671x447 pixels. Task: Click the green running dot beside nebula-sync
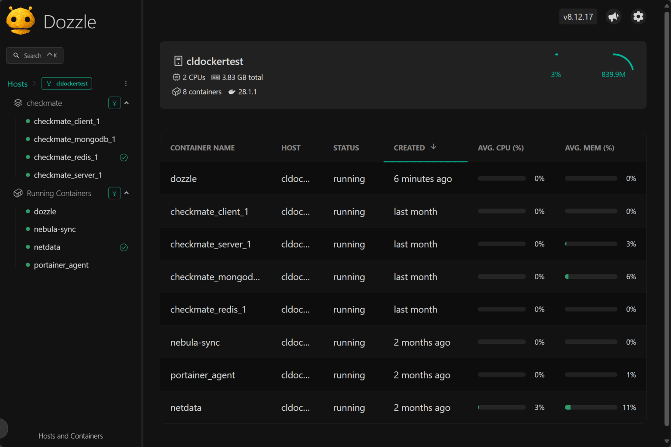click(x=28, y=229)
